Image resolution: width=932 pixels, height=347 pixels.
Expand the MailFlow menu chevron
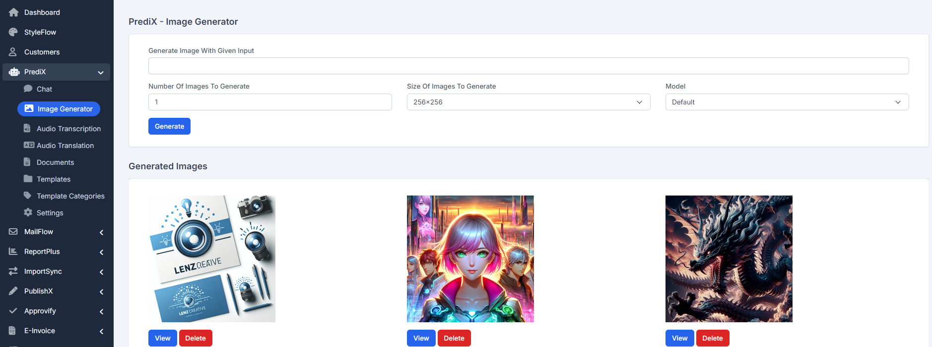[x=101, y=232]
